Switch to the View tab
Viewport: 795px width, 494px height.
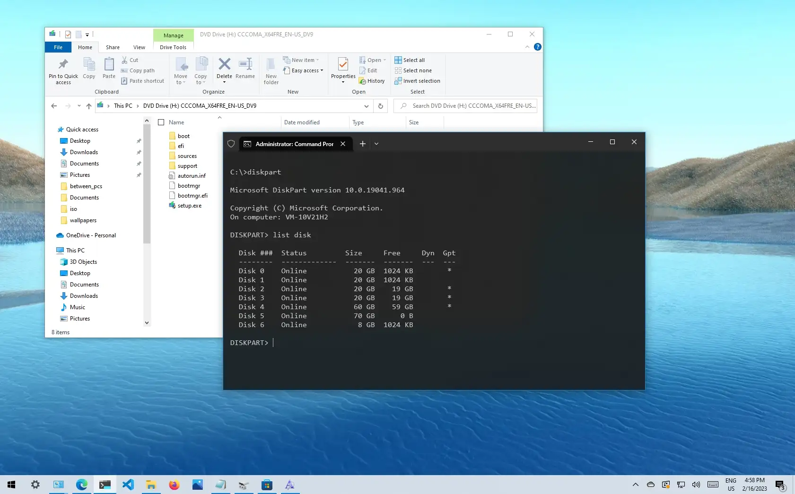click(x=139, y=47)
